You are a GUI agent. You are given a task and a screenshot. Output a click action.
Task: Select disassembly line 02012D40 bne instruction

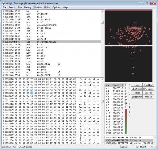[x=51, y=64]
